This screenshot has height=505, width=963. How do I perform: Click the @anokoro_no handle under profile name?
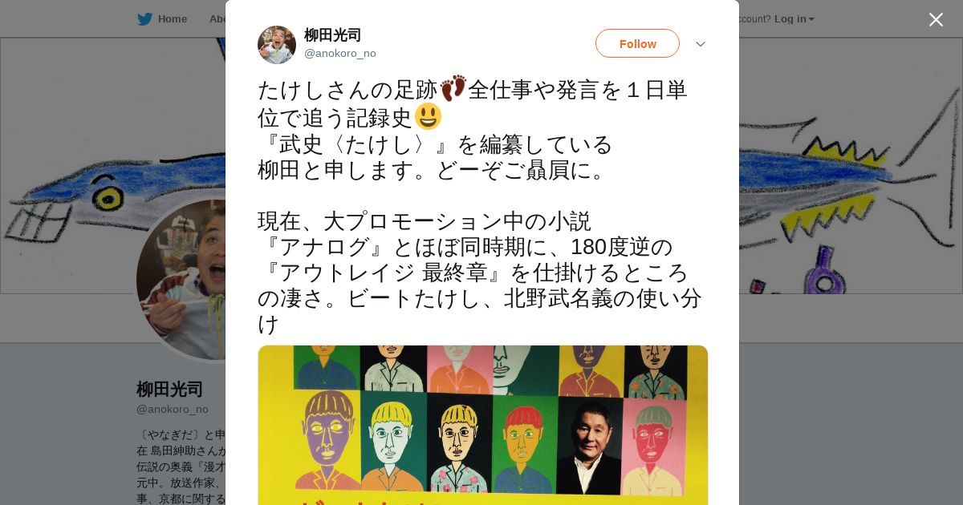point(173,410)
